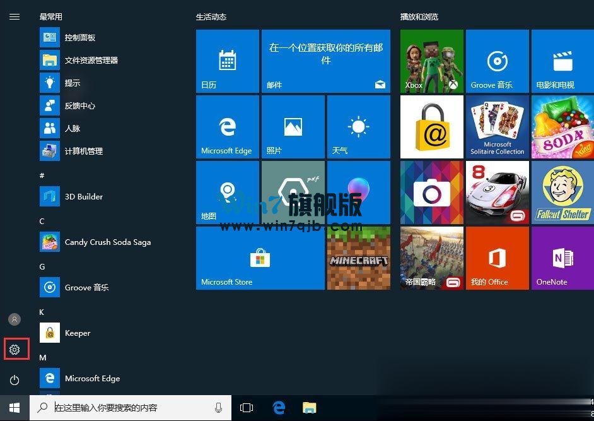This screenshot has height=421, width=594.
Task: Open the 照片 photos tile
Action: (293, 127)
